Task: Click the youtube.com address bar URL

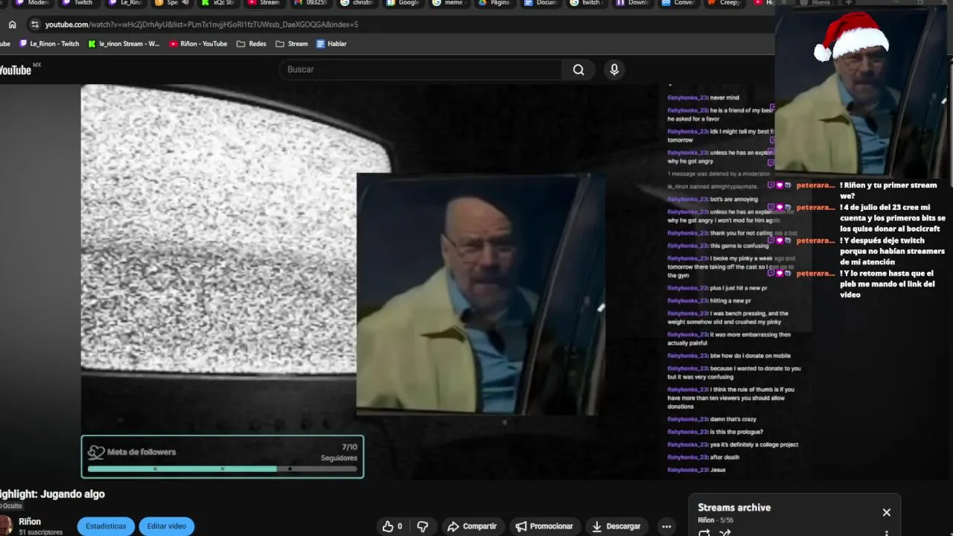Action: [202, 25]
